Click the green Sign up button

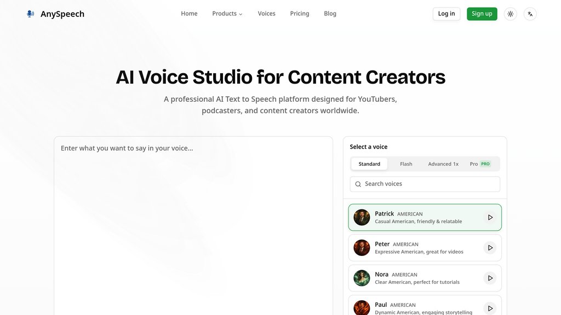[x=482, y=14]
